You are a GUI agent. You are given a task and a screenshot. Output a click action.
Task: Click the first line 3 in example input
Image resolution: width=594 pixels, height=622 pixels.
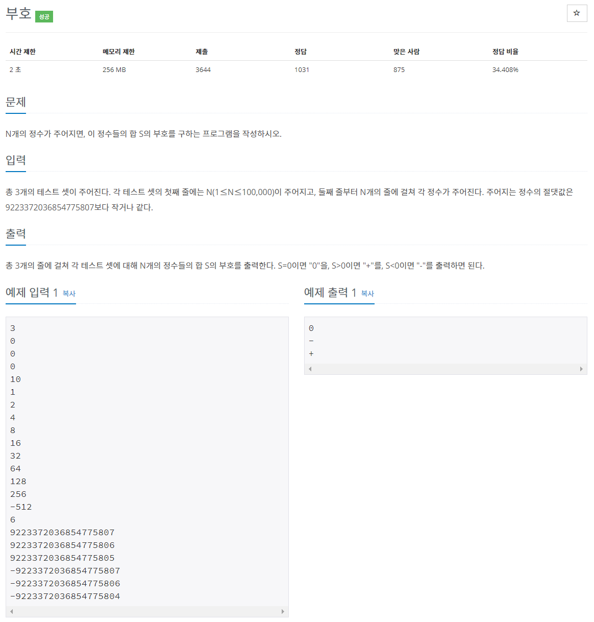13,328
